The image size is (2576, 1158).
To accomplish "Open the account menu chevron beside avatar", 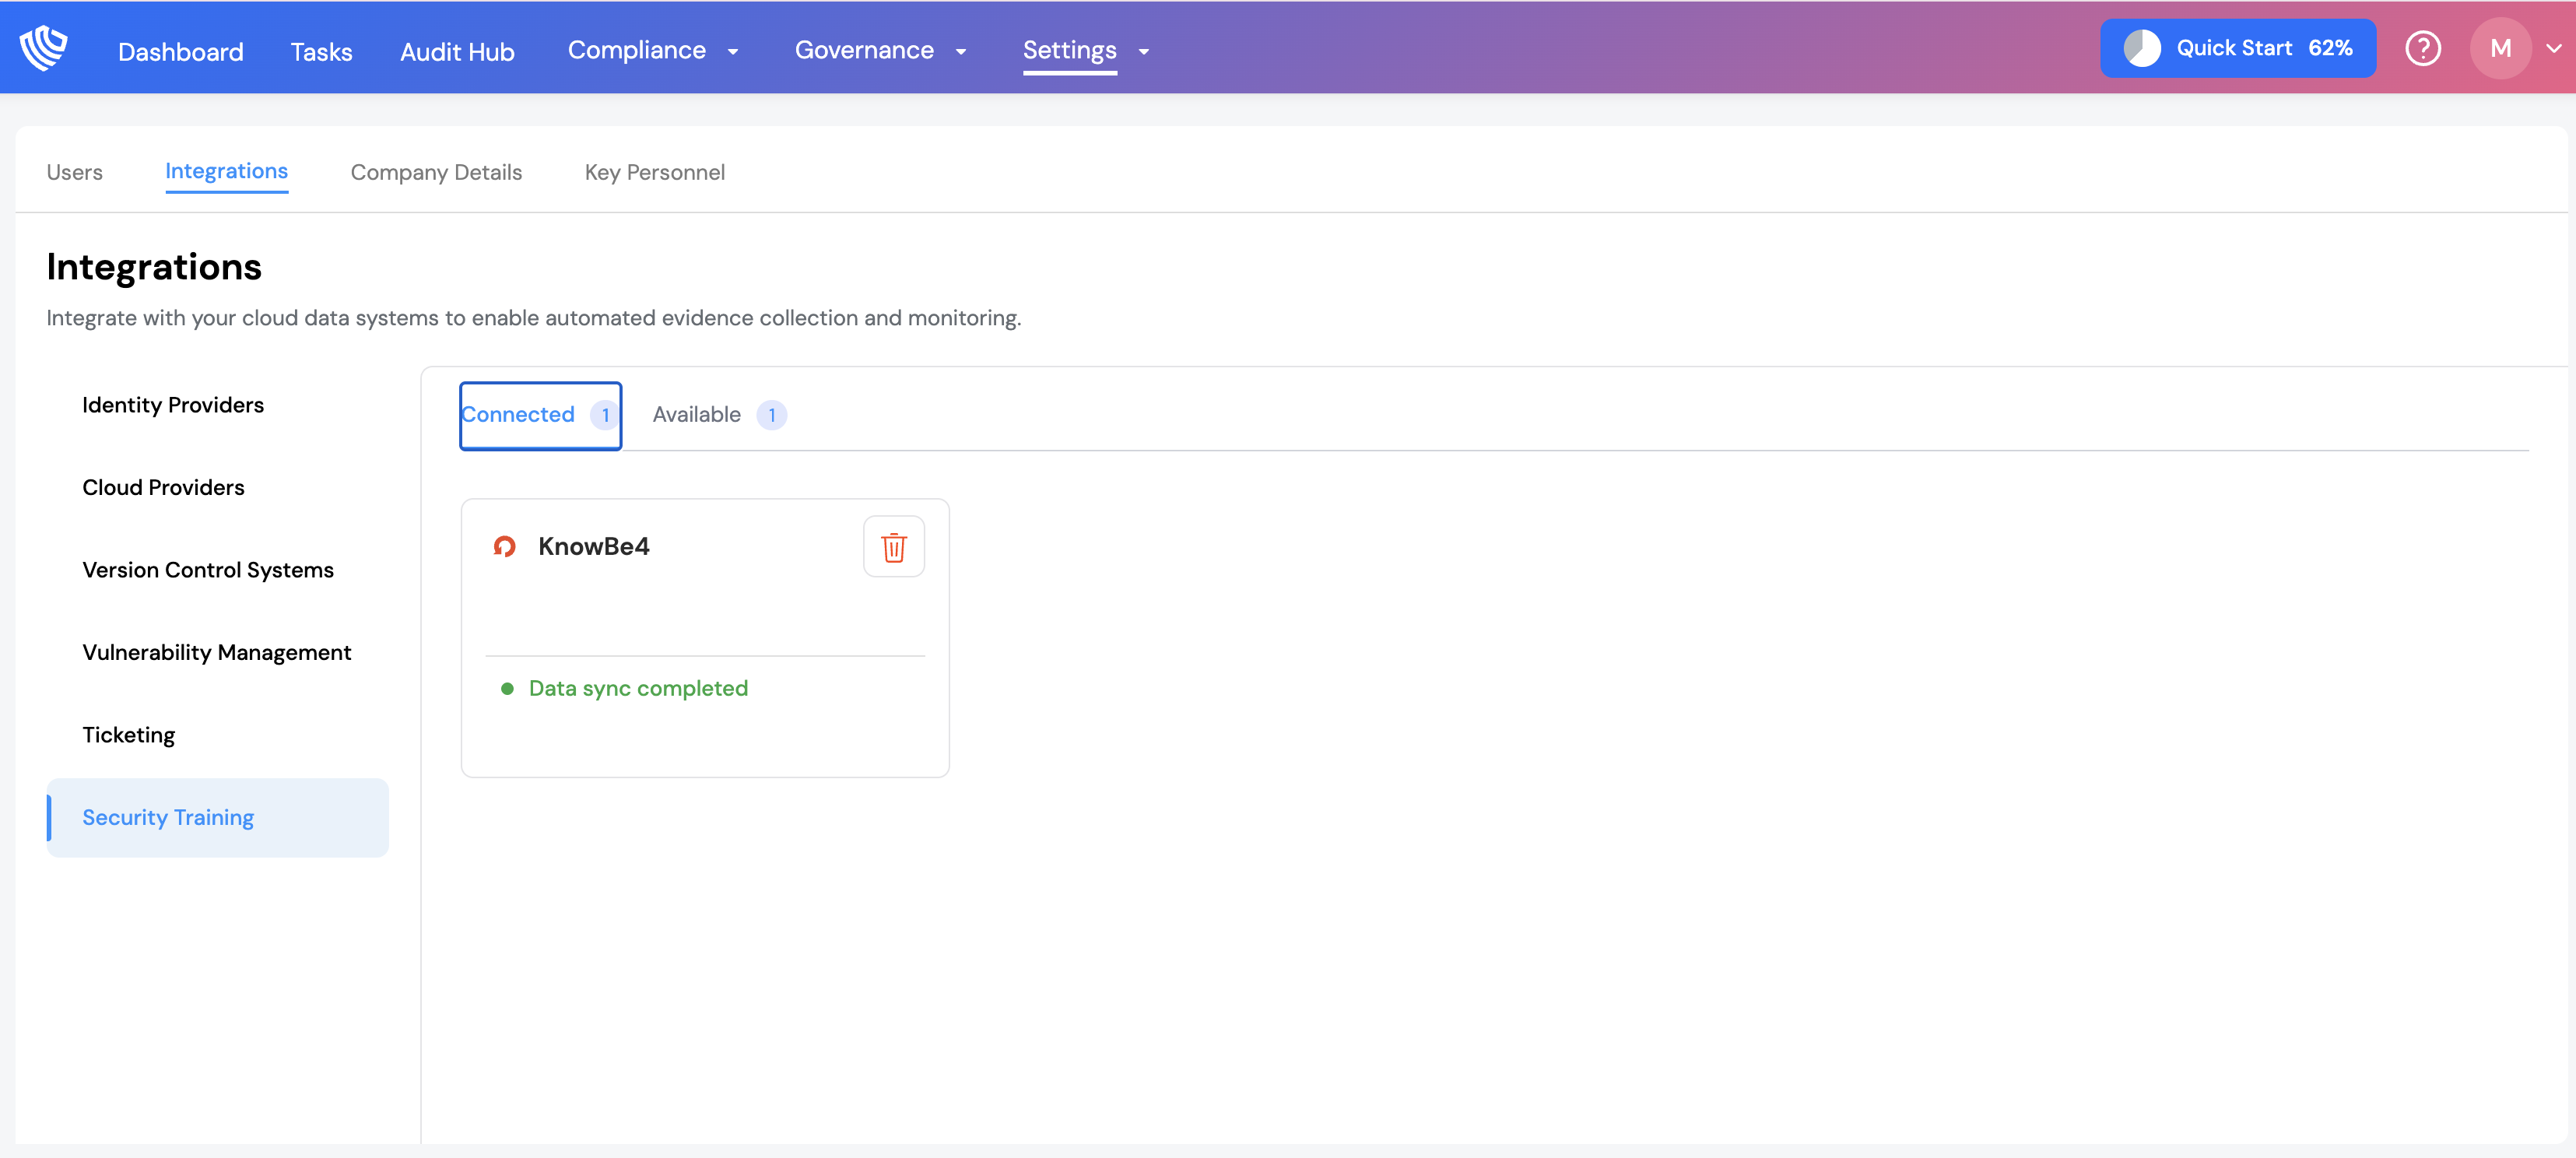I will pyautogui.click(x=2554, y=48).
